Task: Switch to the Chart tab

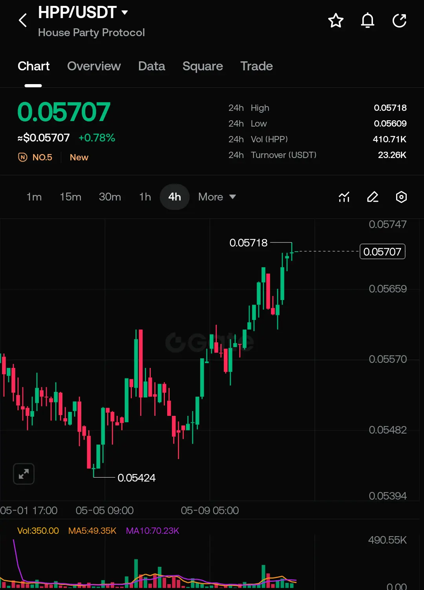Action: (34, 66)
